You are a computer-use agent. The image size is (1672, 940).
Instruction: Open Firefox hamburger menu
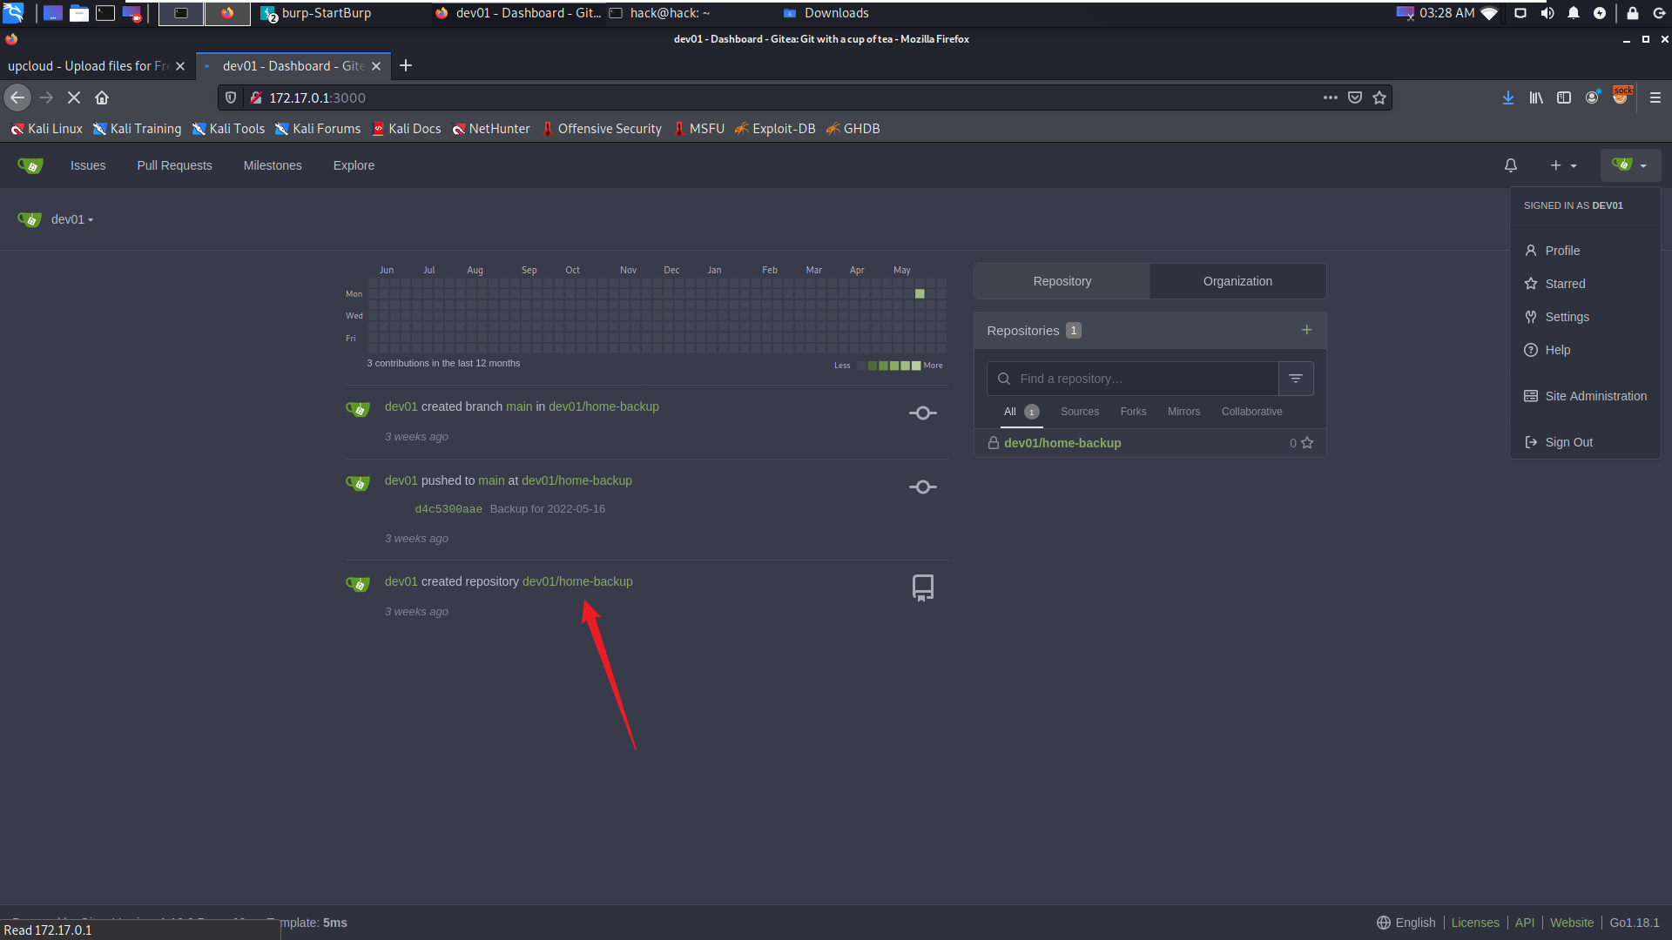1655,97
